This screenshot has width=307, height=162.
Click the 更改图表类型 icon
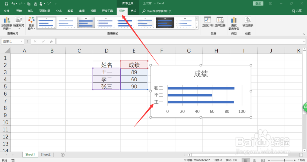pyautogui.click(x=234, y=24)
